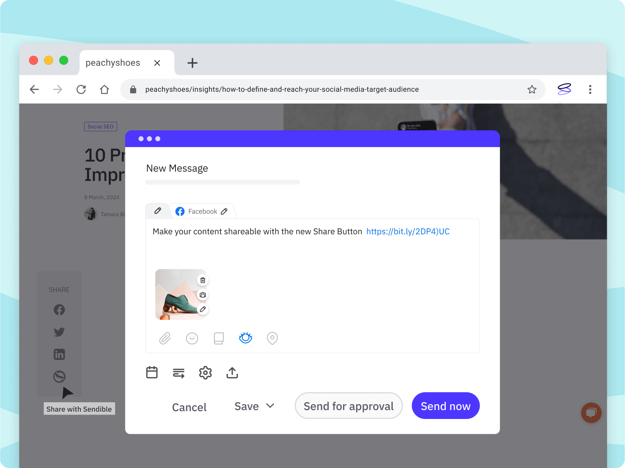Open the queue posting icon
Screen dimensions: 625x468
pos(179,373)
